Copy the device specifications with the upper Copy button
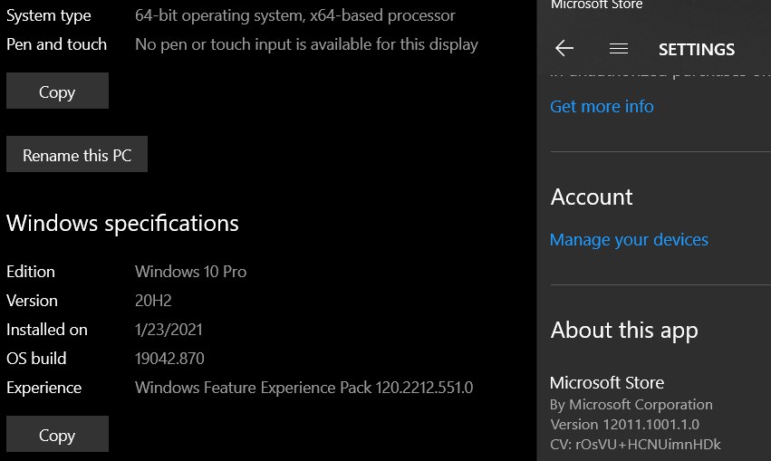 [x=57, y=91]
